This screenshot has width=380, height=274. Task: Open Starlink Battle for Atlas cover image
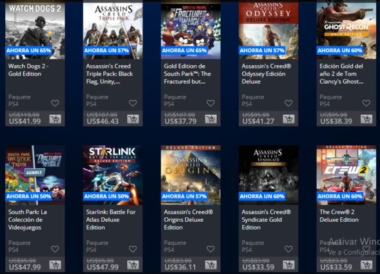coord(113,175)
